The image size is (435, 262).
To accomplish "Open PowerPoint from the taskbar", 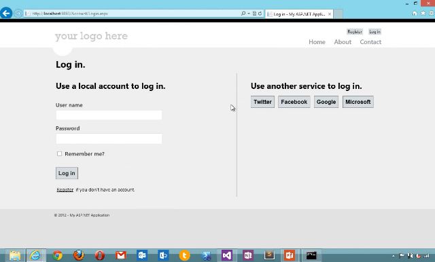I will point(290,255).
